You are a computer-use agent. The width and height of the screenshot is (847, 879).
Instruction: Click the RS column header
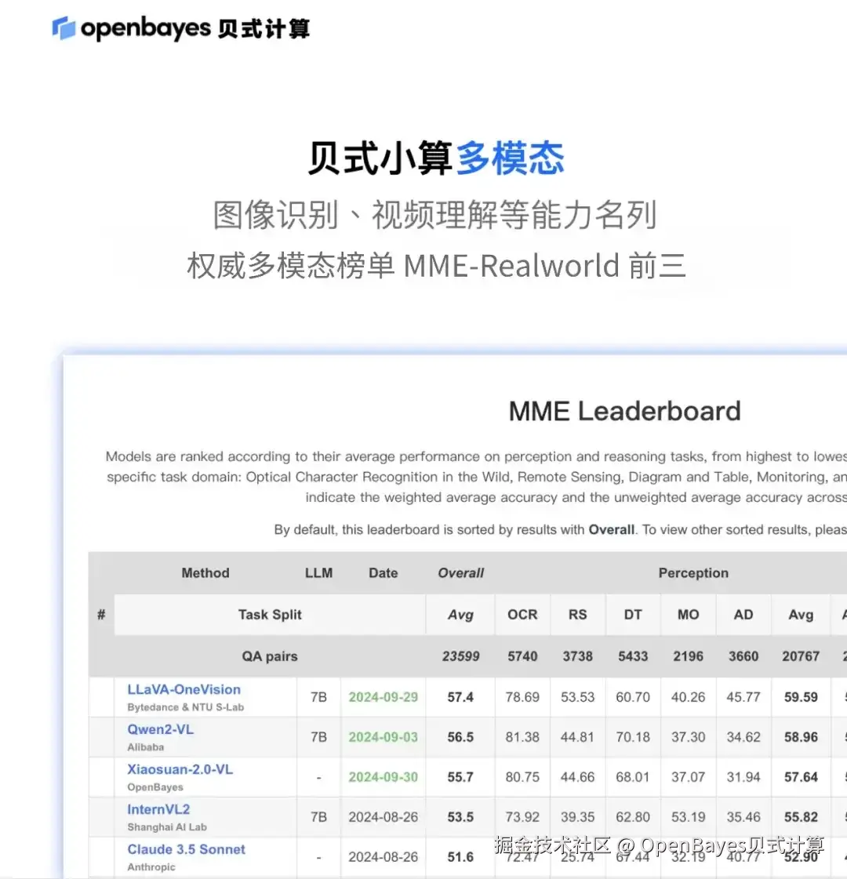point(578,615)
